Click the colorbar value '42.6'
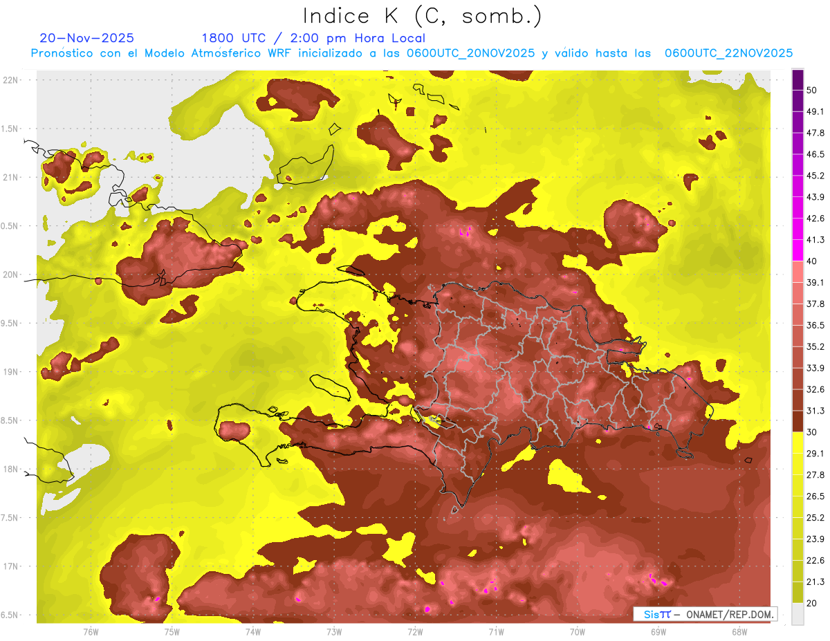The height and width of the screenshot is (641, 830). (815, 219)
